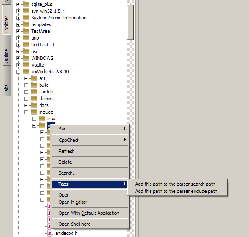Switch to the Tabs side tab
The height and width of the screenshot is (237, 249).
click(7, 89)
